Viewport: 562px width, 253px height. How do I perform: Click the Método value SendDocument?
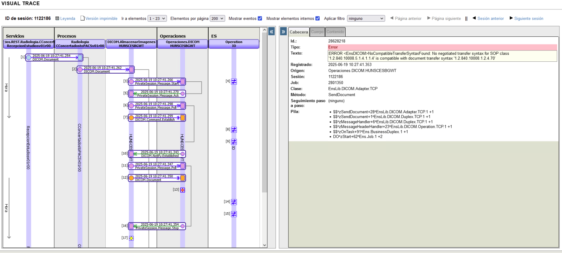(x=341, y=95)
